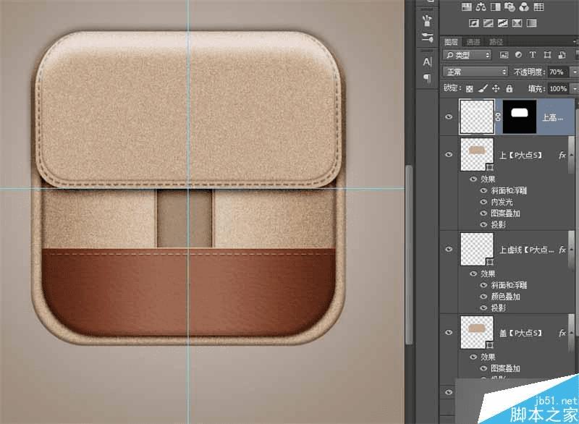The height and width of the screenshot is (424, 579).
Task: Open the Character panel (A| icon)
Action: pos(427,62)
